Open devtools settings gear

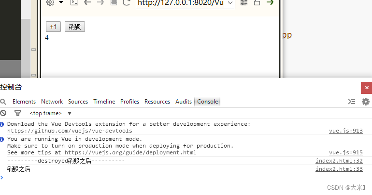pyautogui.click(x=366, y=102)
